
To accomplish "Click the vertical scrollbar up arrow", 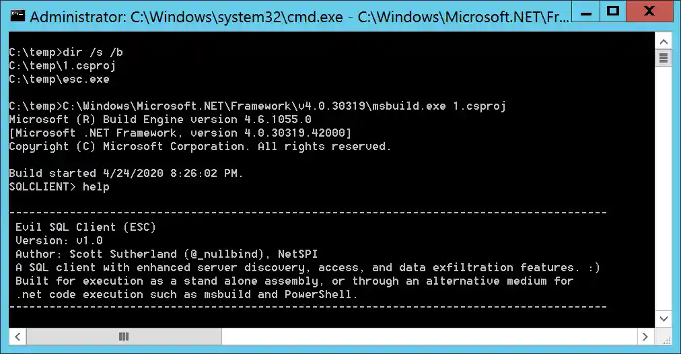I will [x=663, y=41].
